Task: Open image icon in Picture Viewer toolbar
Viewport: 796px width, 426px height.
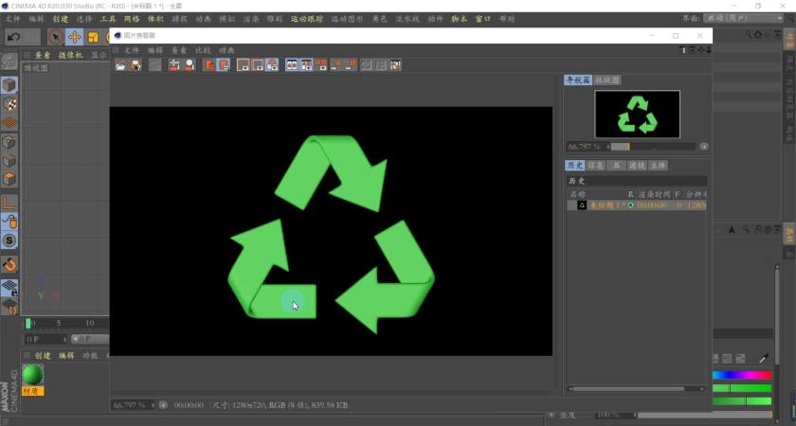Action: 120,65
